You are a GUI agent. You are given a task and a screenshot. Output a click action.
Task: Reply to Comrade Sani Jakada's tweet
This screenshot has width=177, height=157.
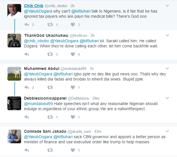(x=27, y=150)
